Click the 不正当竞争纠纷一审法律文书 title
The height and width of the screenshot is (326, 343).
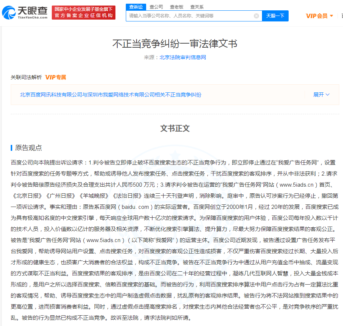point(175,44)
